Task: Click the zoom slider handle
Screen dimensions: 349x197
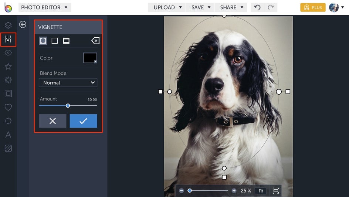Action: (189, 191)
